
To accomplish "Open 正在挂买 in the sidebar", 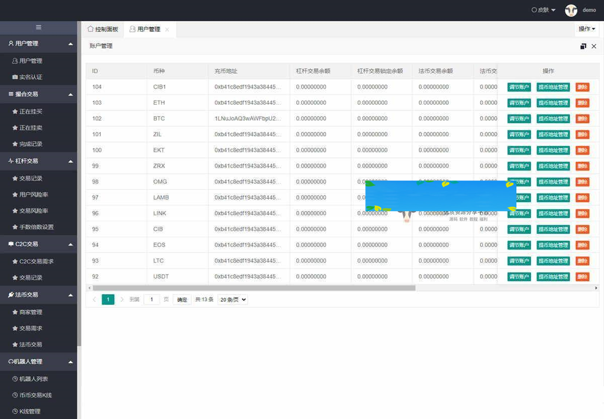I will click(31, 111).
